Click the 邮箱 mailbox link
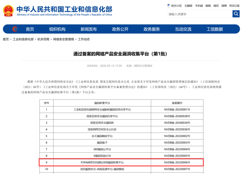Image resolution: width=242 pixels, height=174 pixels. click(208, 6)
